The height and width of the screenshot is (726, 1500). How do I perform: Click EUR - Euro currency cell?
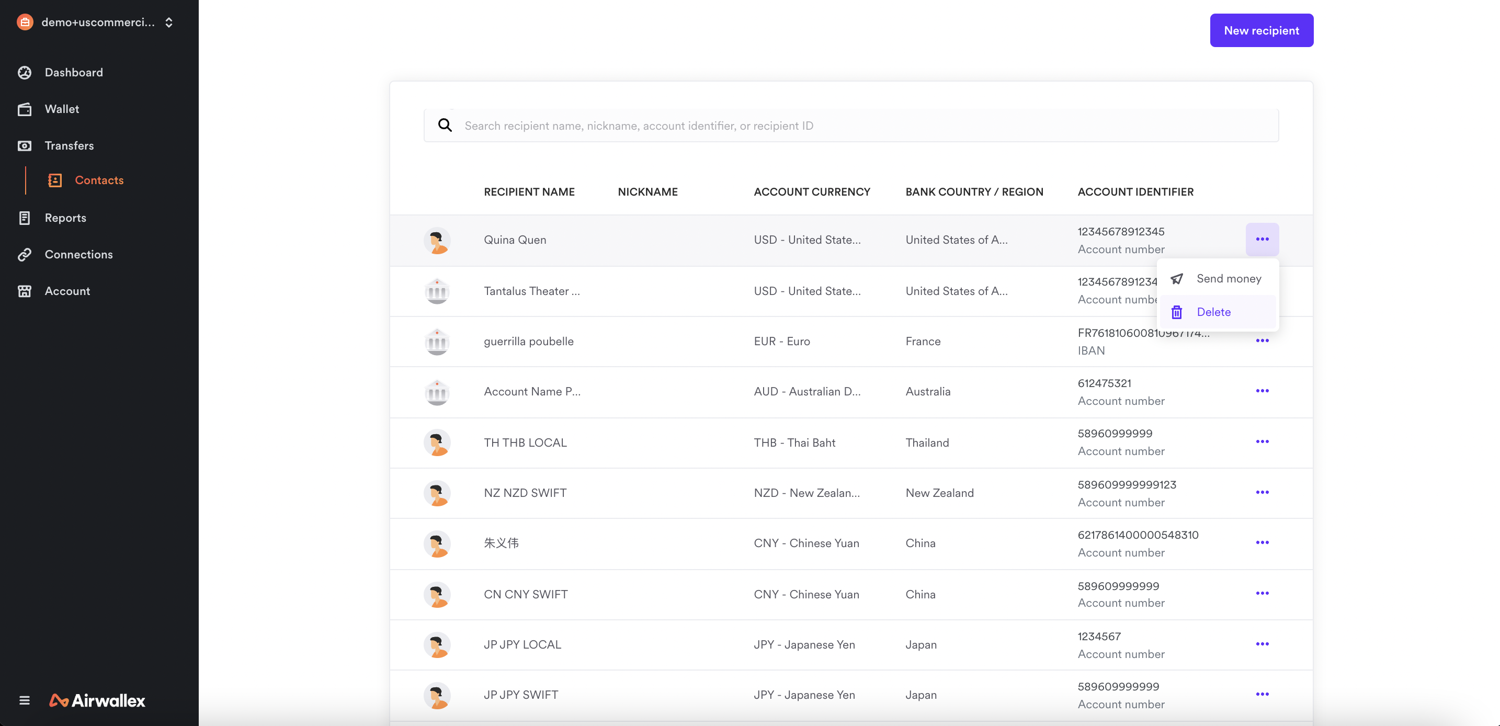tap(781, 342)
